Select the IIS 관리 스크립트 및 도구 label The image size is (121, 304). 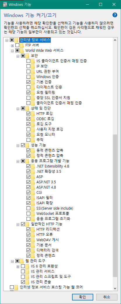click(51, 276)
